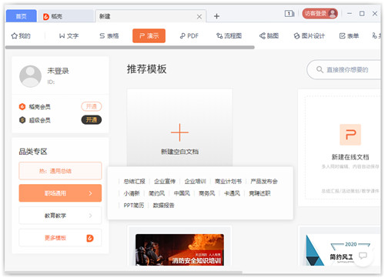Expand the 职场通用 arrow chevron
The height and width of the screenshot is (278, 385).
click(90, 193)
